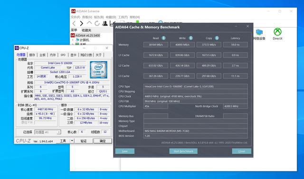Click the 验证 button in CPU-Z

point(84,141)
